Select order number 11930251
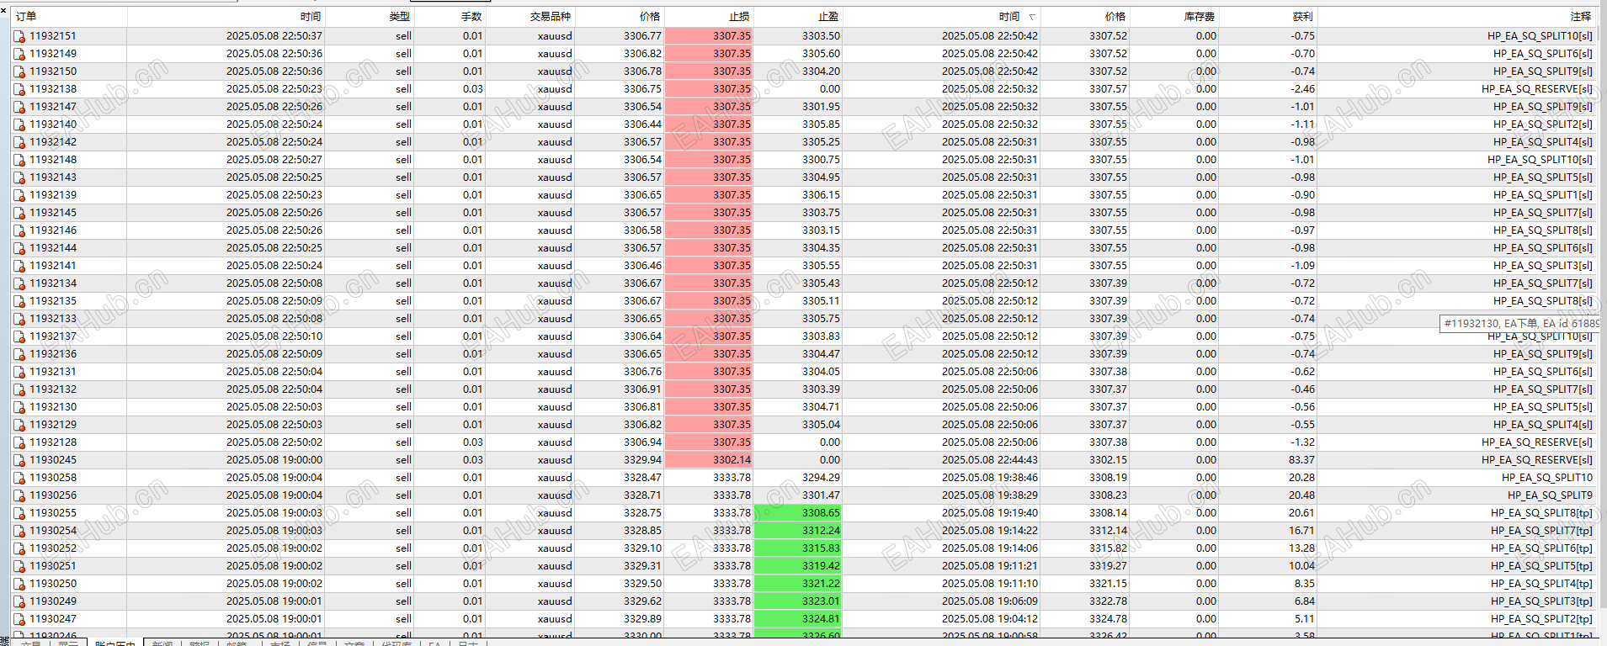Viewport: 1607px width, 646px height. pos(53,566)
